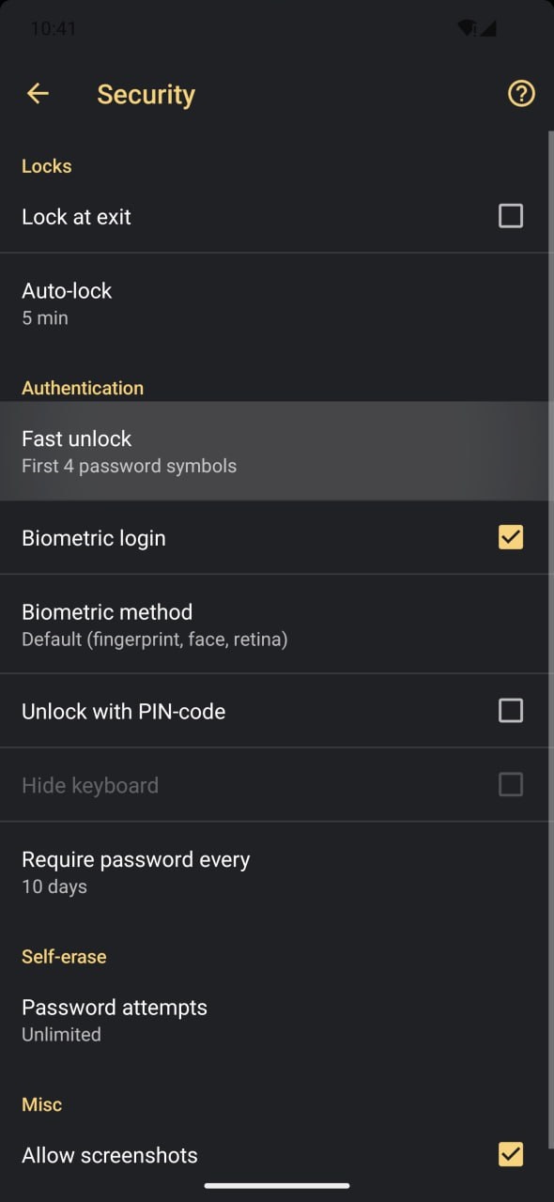Tap the Locks section header
Viewport: 554px width, 1202px height.
47,166
